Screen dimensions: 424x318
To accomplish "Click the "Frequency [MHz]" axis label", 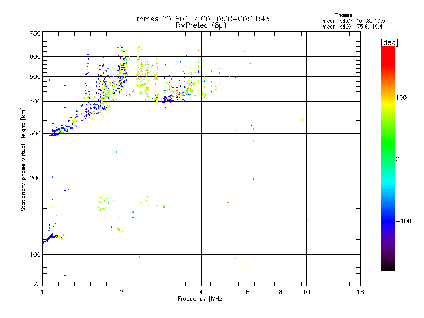I will [x=201, y=299].
